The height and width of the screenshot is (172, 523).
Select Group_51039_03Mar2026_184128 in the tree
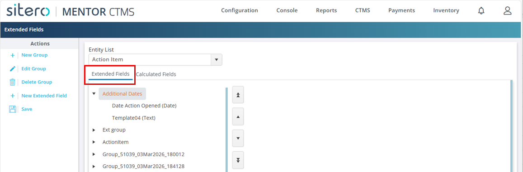click(x=143, y=166)
